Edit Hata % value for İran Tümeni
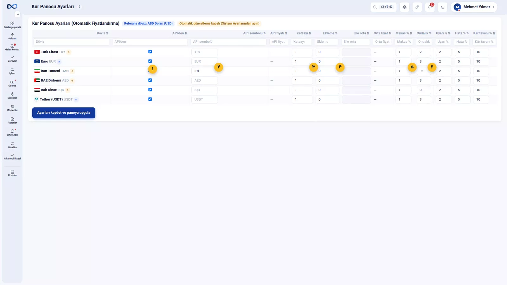507x285 pixels. (x=462, y=71)
